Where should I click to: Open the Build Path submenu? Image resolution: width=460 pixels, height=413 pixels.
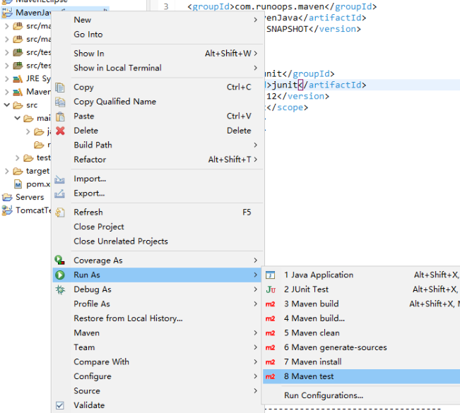[93, 145]
